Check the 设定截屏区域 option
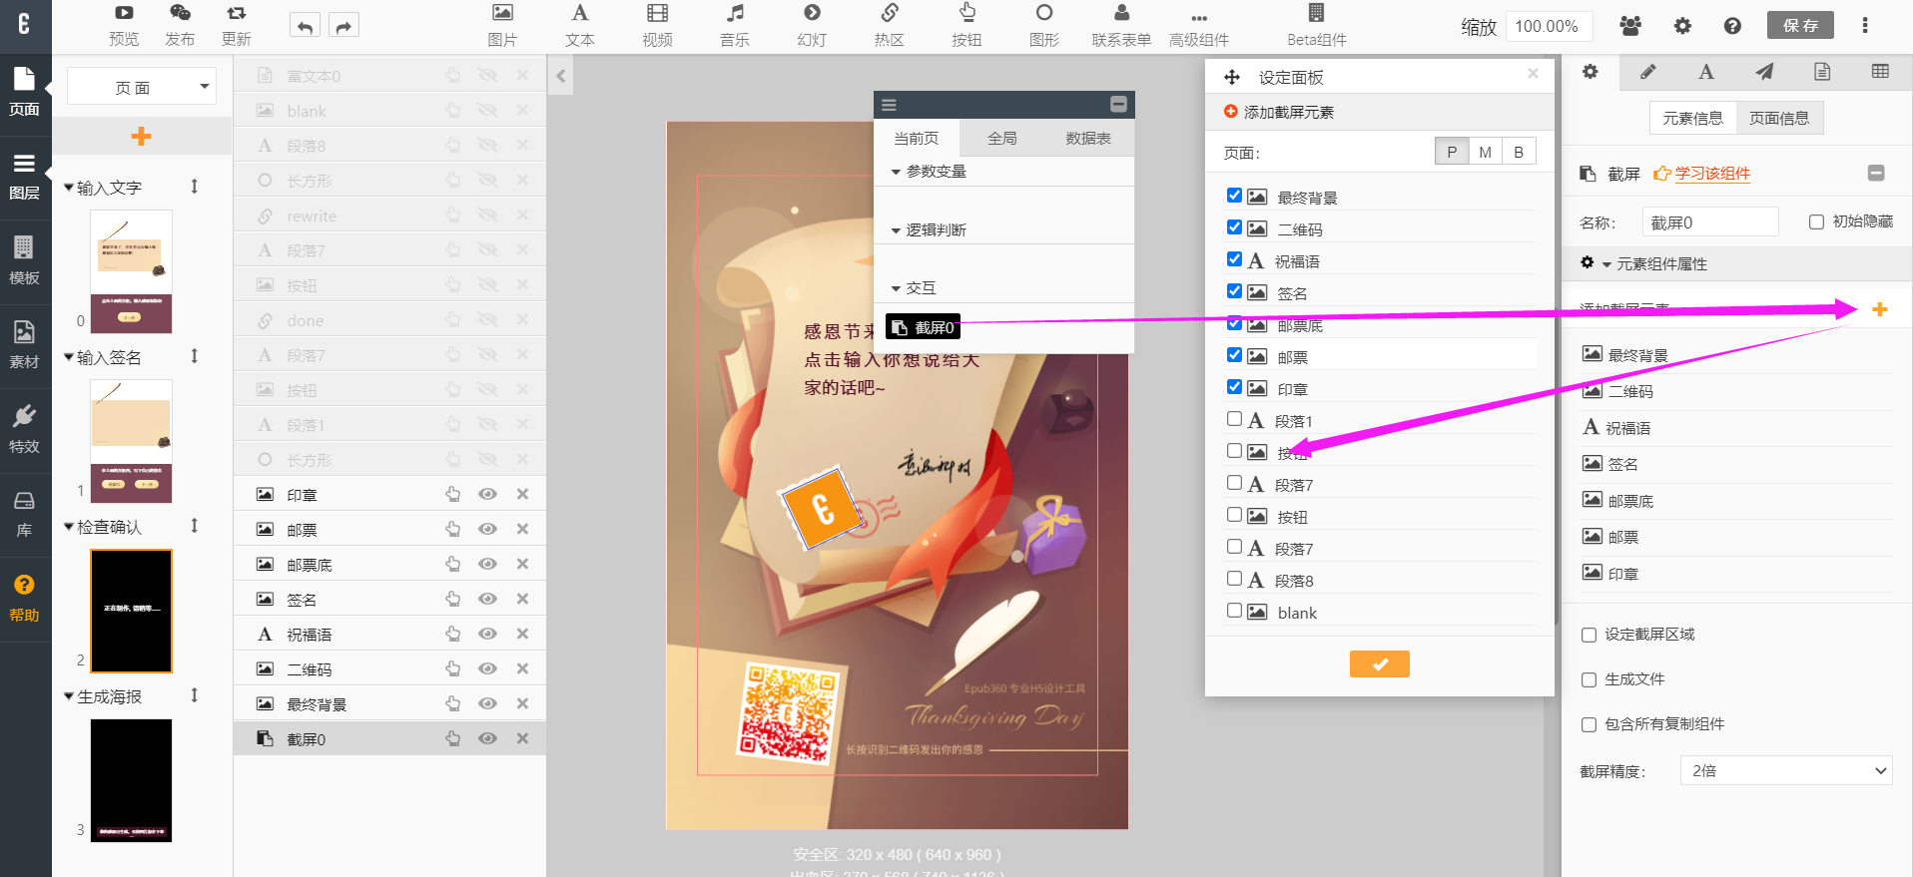 coord(1590,636)
